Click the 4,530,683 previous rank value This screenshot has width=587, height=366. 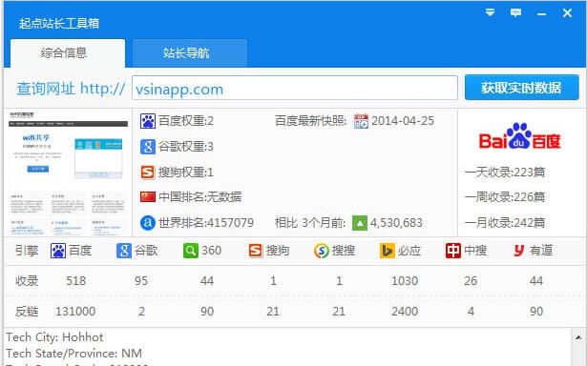pos(396,223)
